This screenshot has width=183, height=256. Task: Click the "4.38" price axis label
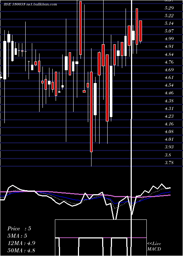tap(169, 101)
